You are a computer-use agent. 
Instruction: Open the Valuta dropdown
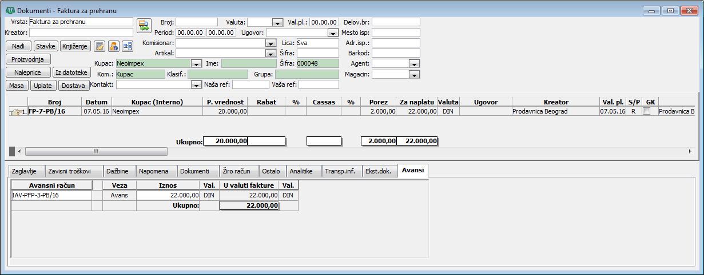[x=278, y=22]
